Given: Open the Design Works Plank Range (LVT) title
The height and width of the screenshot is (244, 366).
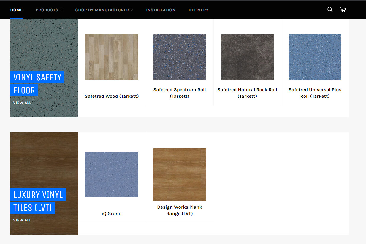Looking at the screenshot, I should pyautogui.click(x=180, y=210).
